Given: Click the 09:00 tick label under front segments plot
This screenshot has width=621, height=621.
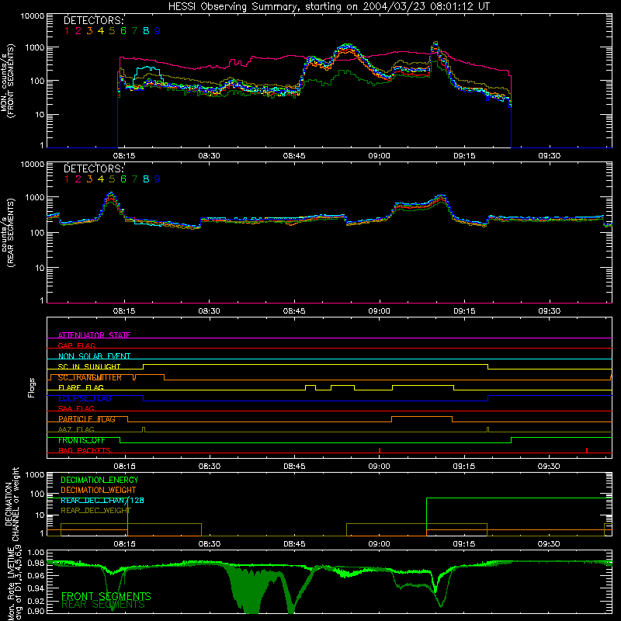Looking at the screenshot, I should point(379,156).
